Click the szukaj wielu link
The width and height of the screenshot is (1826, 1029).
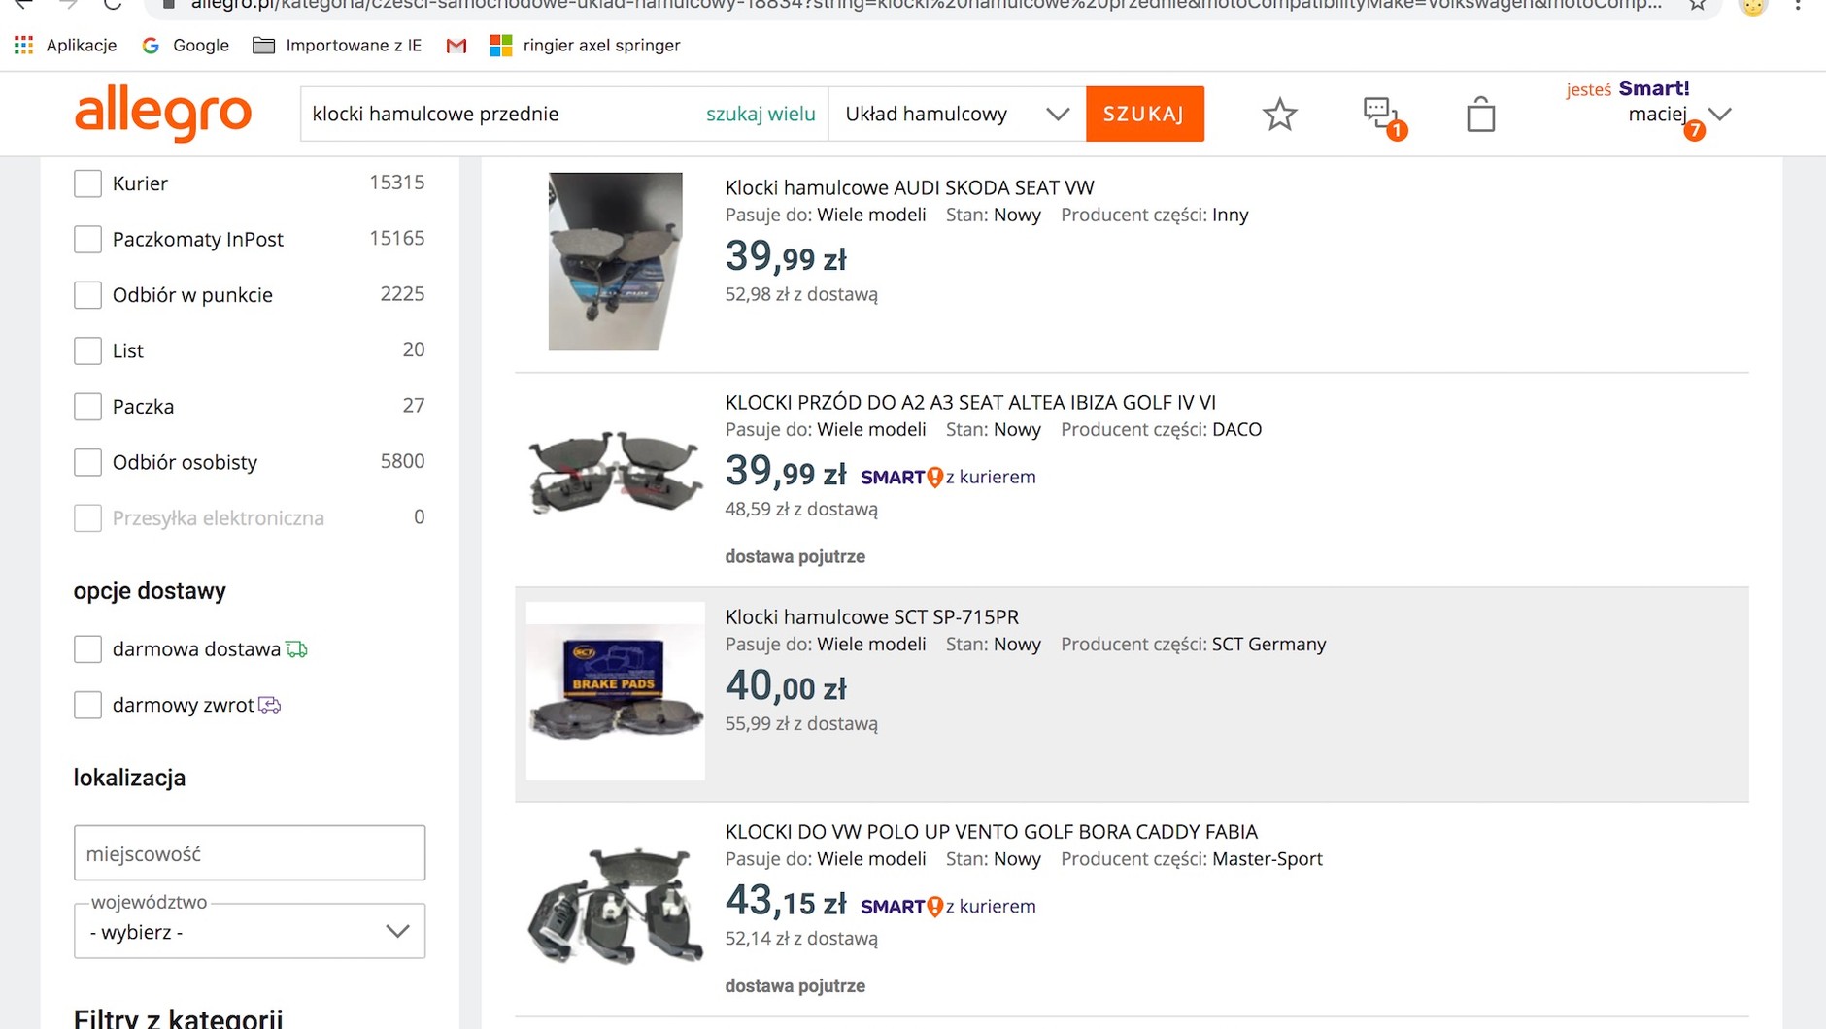(x=761, y=114)
